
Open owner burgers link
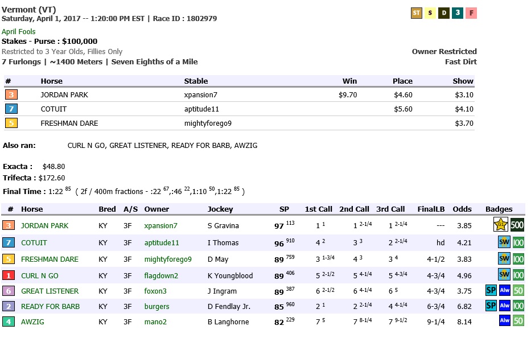pos(157,307)
